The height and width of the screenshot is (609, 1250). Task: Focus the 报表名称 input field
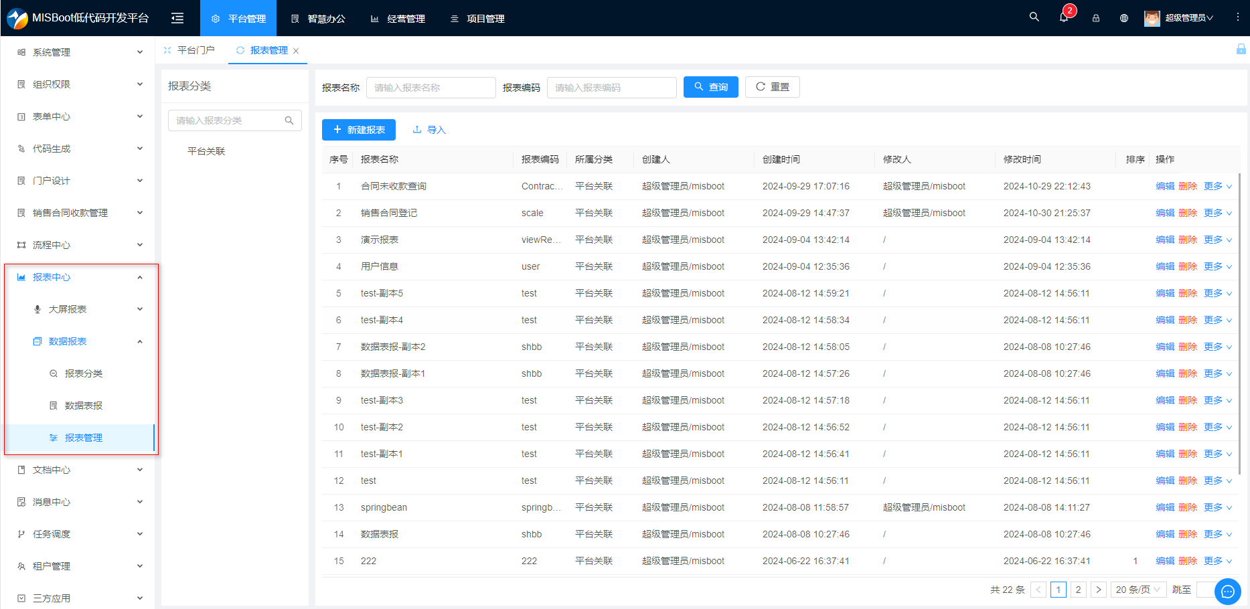[431, 88]
